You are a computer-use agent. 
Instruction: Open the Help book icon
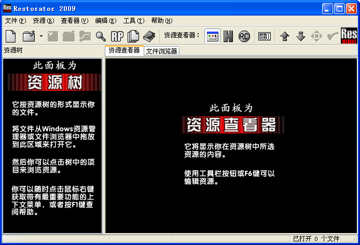(149, 36)
